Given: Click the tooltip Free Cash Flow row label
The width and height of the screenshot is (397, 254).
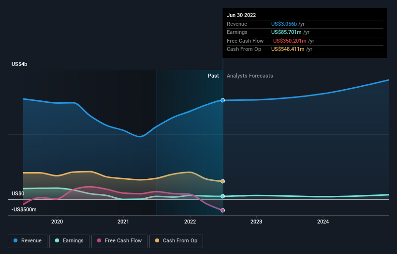Looking at the screenshot, I should pyautogui.click(x=245, y=41).
